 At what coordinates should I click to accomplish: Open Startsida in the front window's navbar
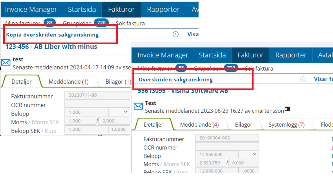(212, 55)
